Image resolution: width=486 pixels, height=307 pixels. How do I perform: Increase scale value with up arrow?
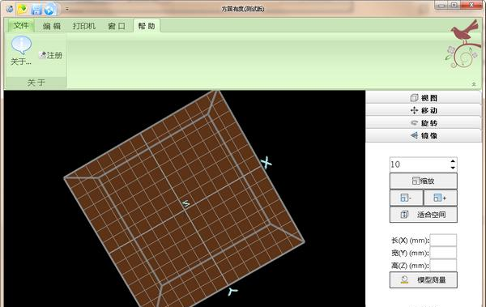pos(453,161)
